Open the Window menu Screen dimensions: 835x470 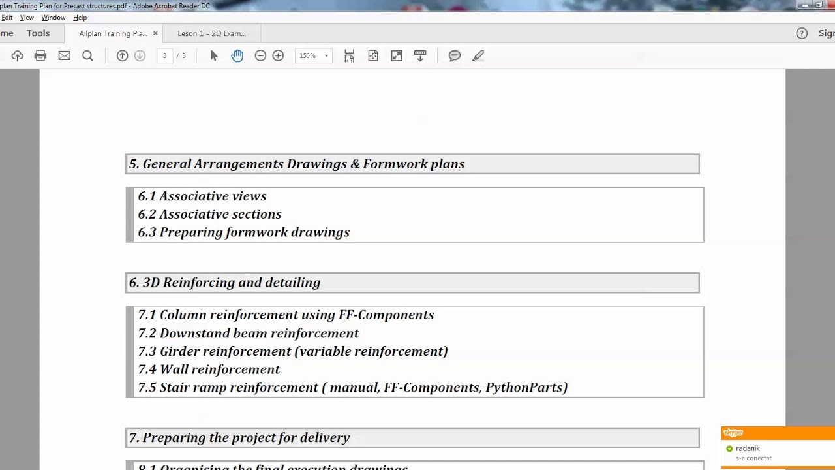(x=53, y=18)
